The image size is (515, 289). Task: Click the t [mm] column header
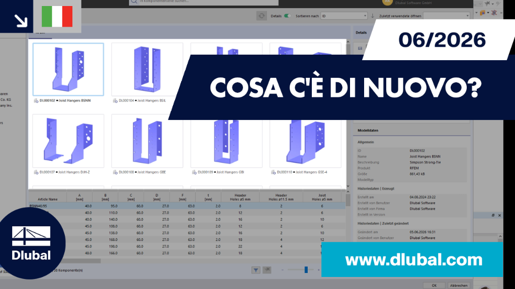pos(208,197)
